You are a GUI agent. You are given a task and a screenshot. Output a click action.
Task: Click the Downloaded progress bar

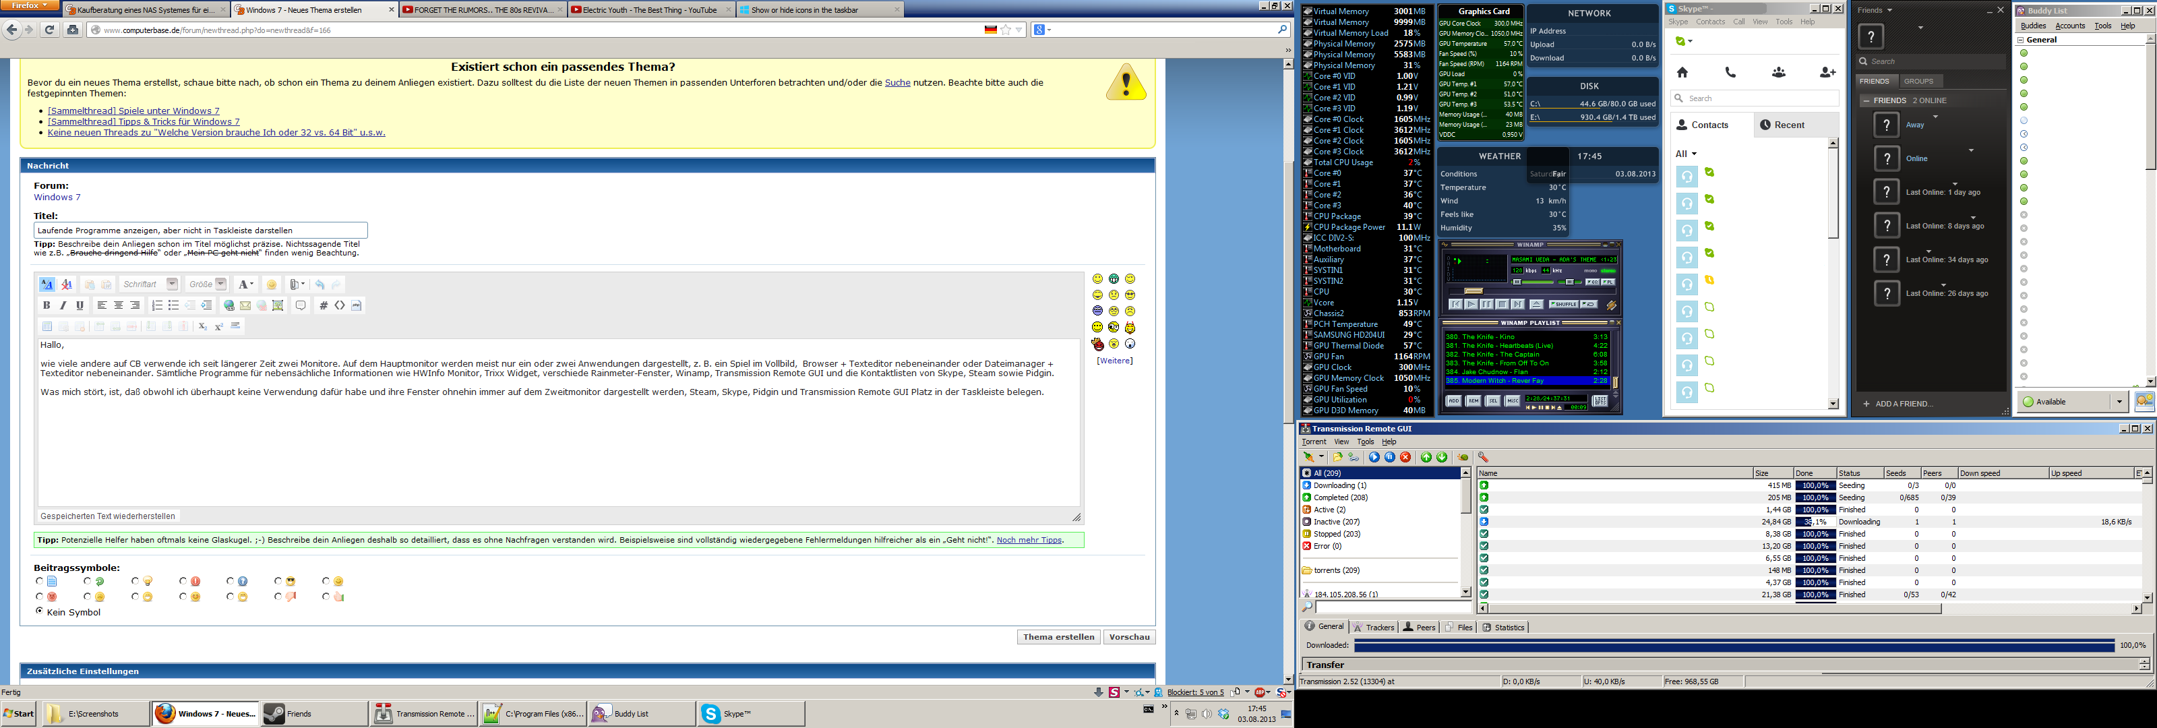[1733, 645]
